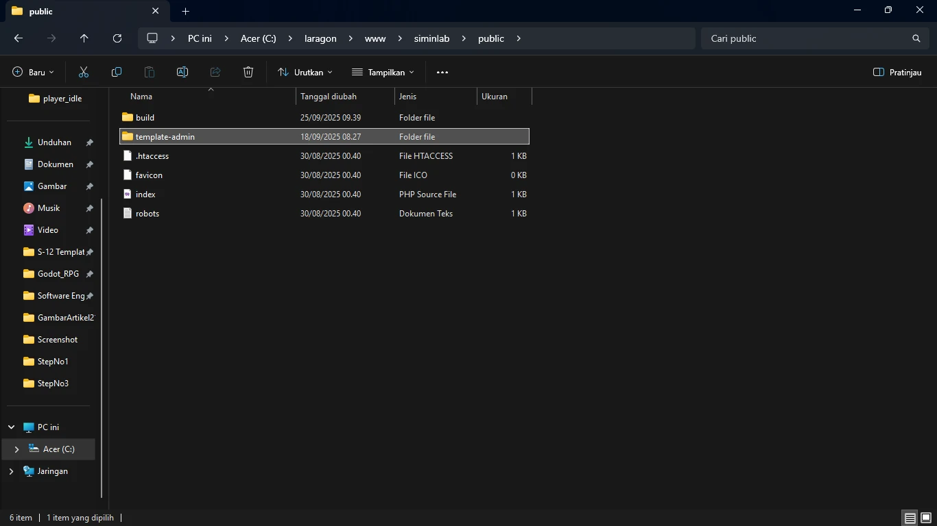
Task: Switch to details view layout icon
Action: click(910, 518)
